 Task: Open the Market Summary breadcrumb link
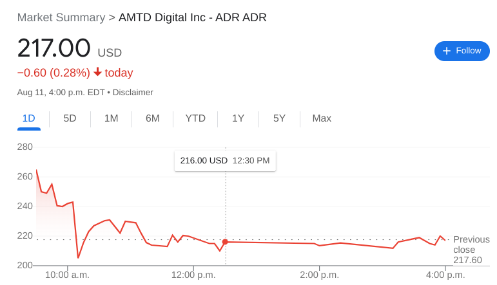[61, 17]
